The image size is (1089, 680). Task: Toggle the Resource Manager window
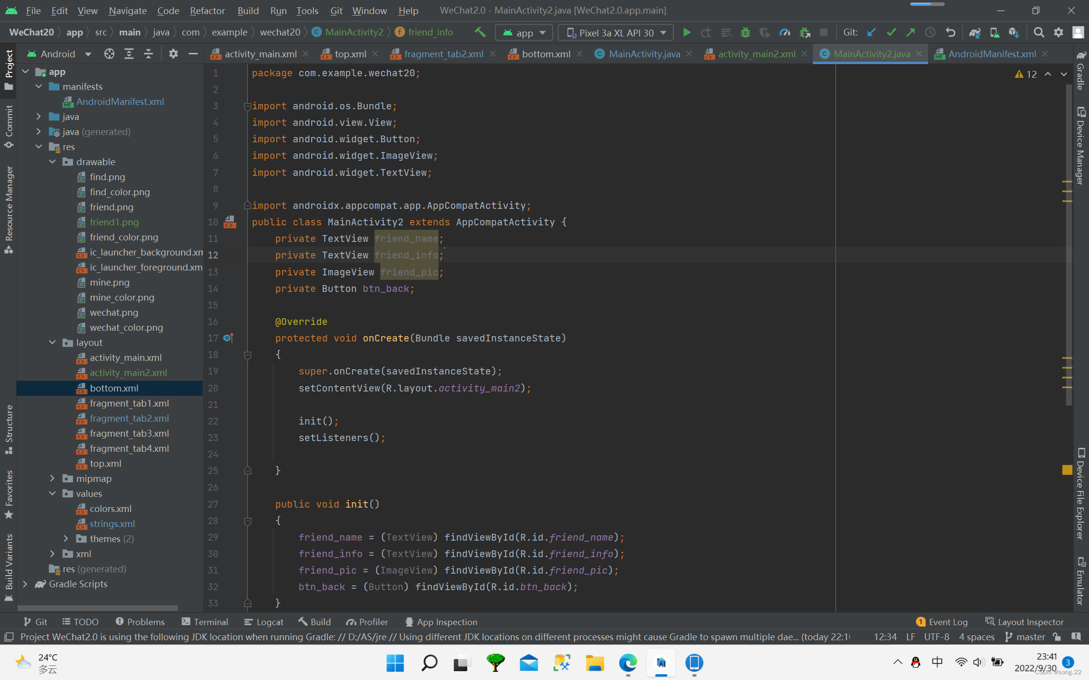(9, 210)
